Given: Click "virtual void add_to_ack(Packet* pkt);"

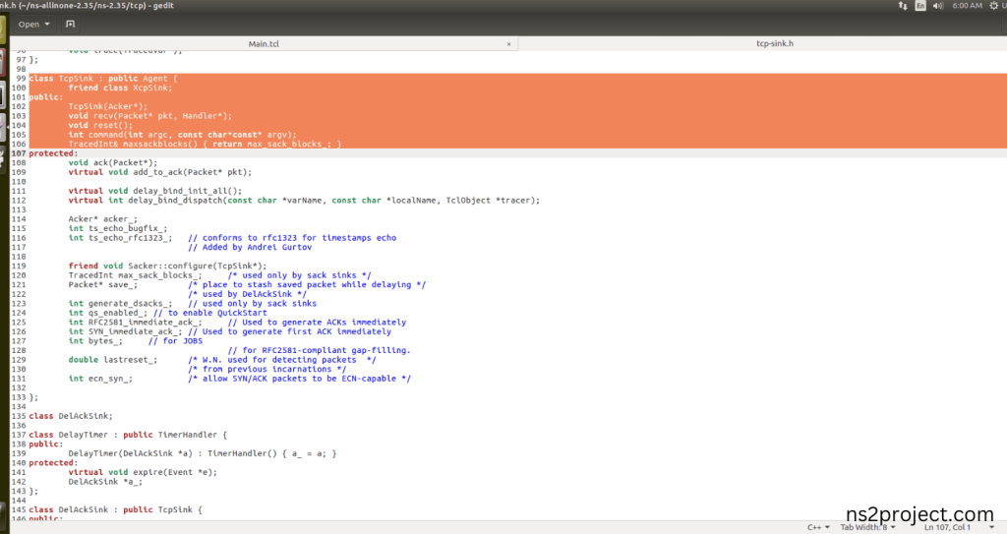Looking at the screenshot, I should click(160, 172).
